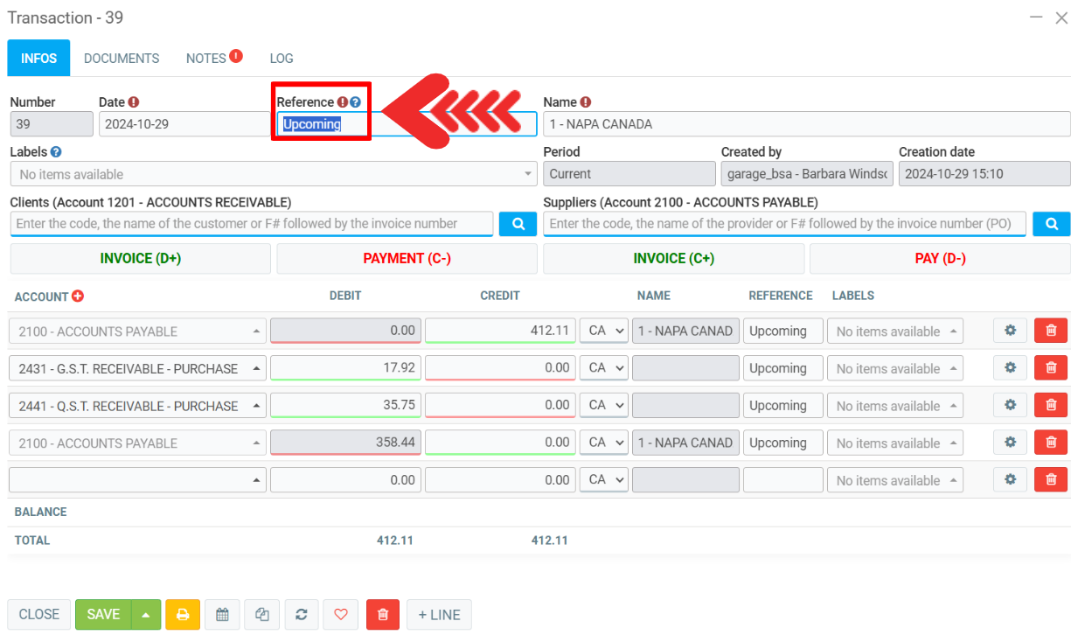Add account using the red plus icon

click(78, 297)
